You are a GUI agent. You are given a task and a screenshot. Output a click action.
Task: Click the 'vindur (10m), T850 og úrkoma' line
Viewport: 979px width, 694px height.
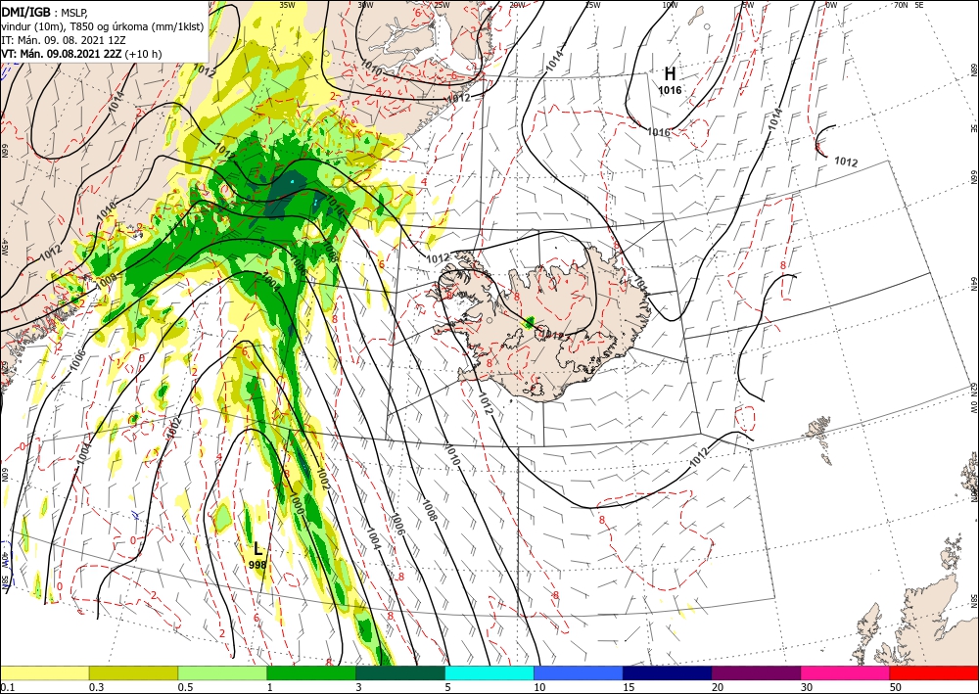103,26
